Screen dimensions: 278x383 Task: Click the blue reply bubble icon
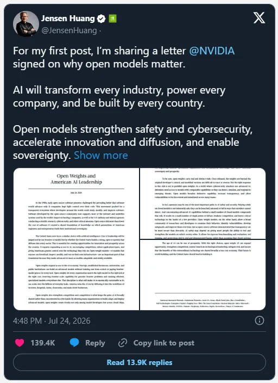pyautogui.click(x=74, y=342)
